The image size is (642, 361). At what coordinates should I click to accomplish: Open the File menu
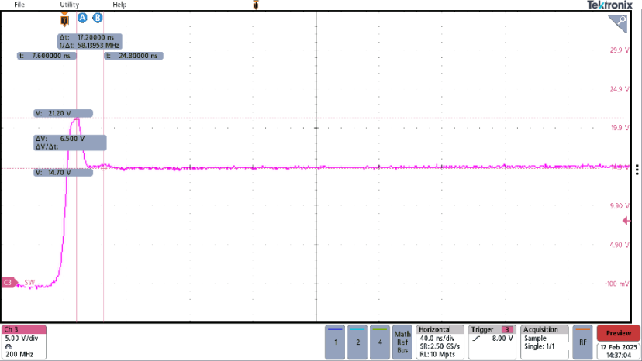point(19,5)
